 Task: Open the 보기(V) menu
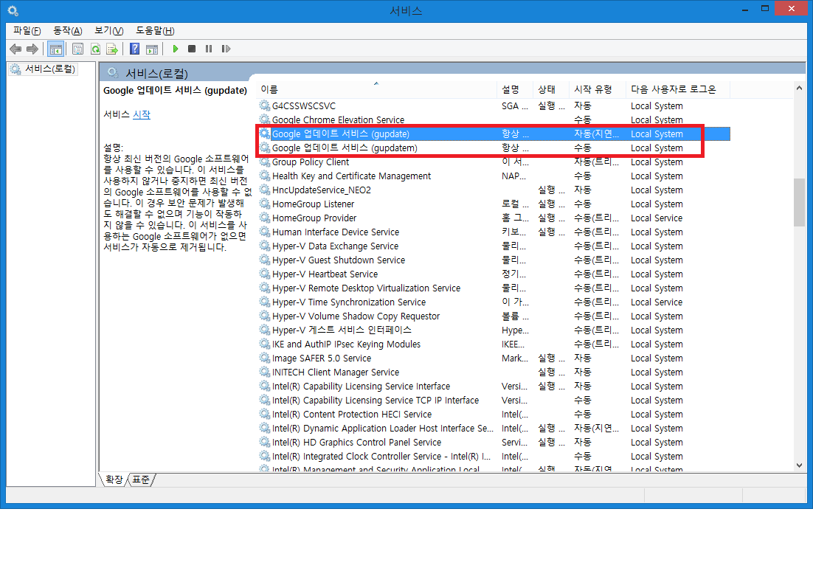click(x=109, y=30)
